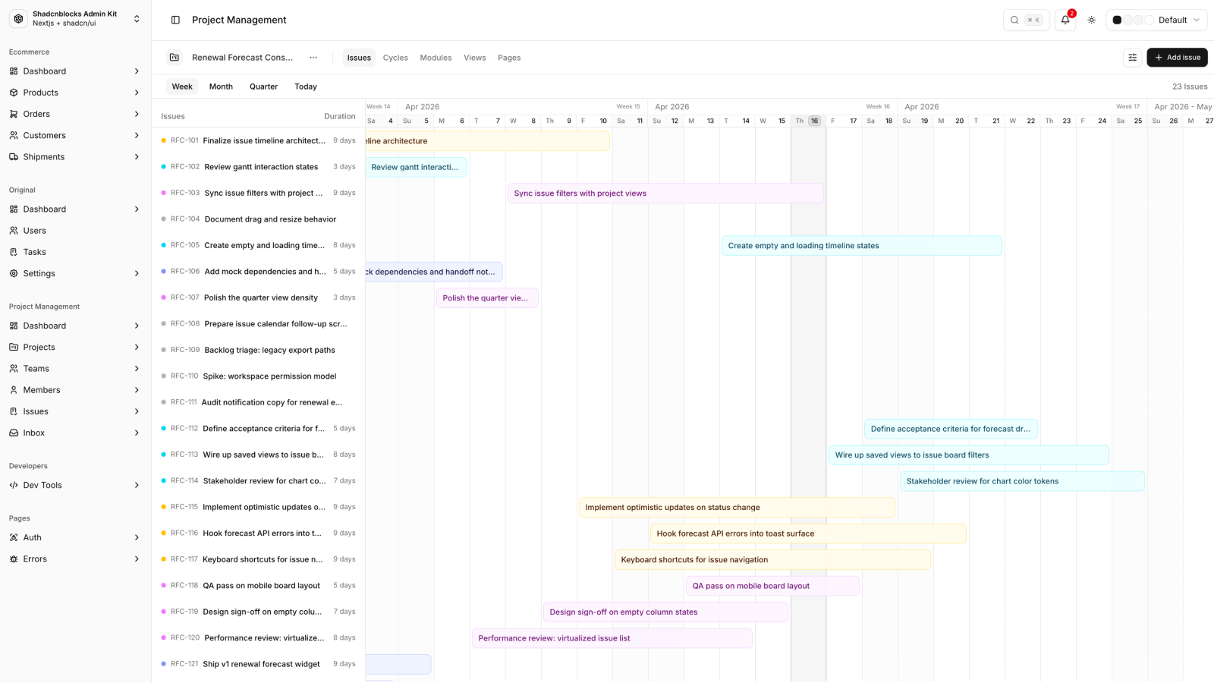Select the Month timeline scale
Screen dimensions: 1214x683
pyautogui.click(x=221, y=87)
